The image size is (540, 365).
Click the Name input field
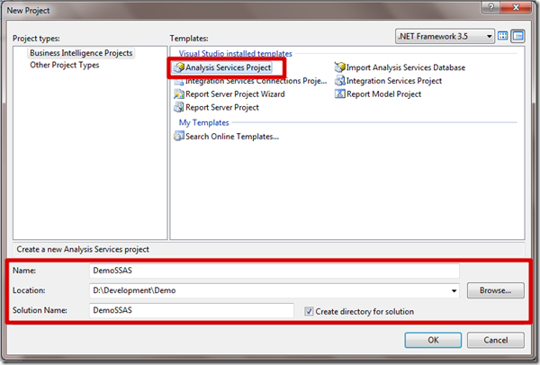click(274, 271)
